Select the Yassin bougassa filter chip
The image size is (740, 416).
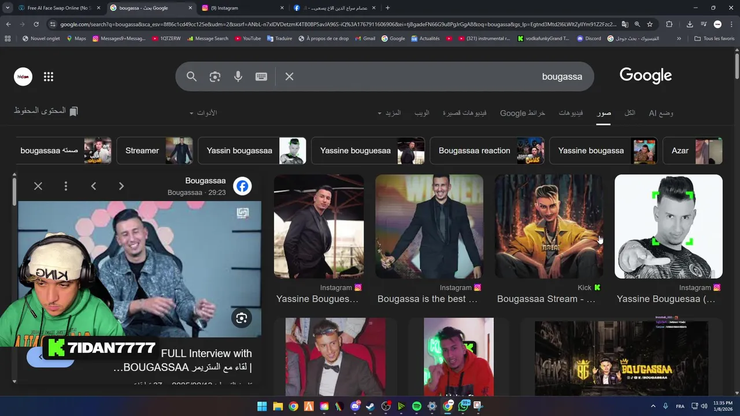click(x=252, y=150)
